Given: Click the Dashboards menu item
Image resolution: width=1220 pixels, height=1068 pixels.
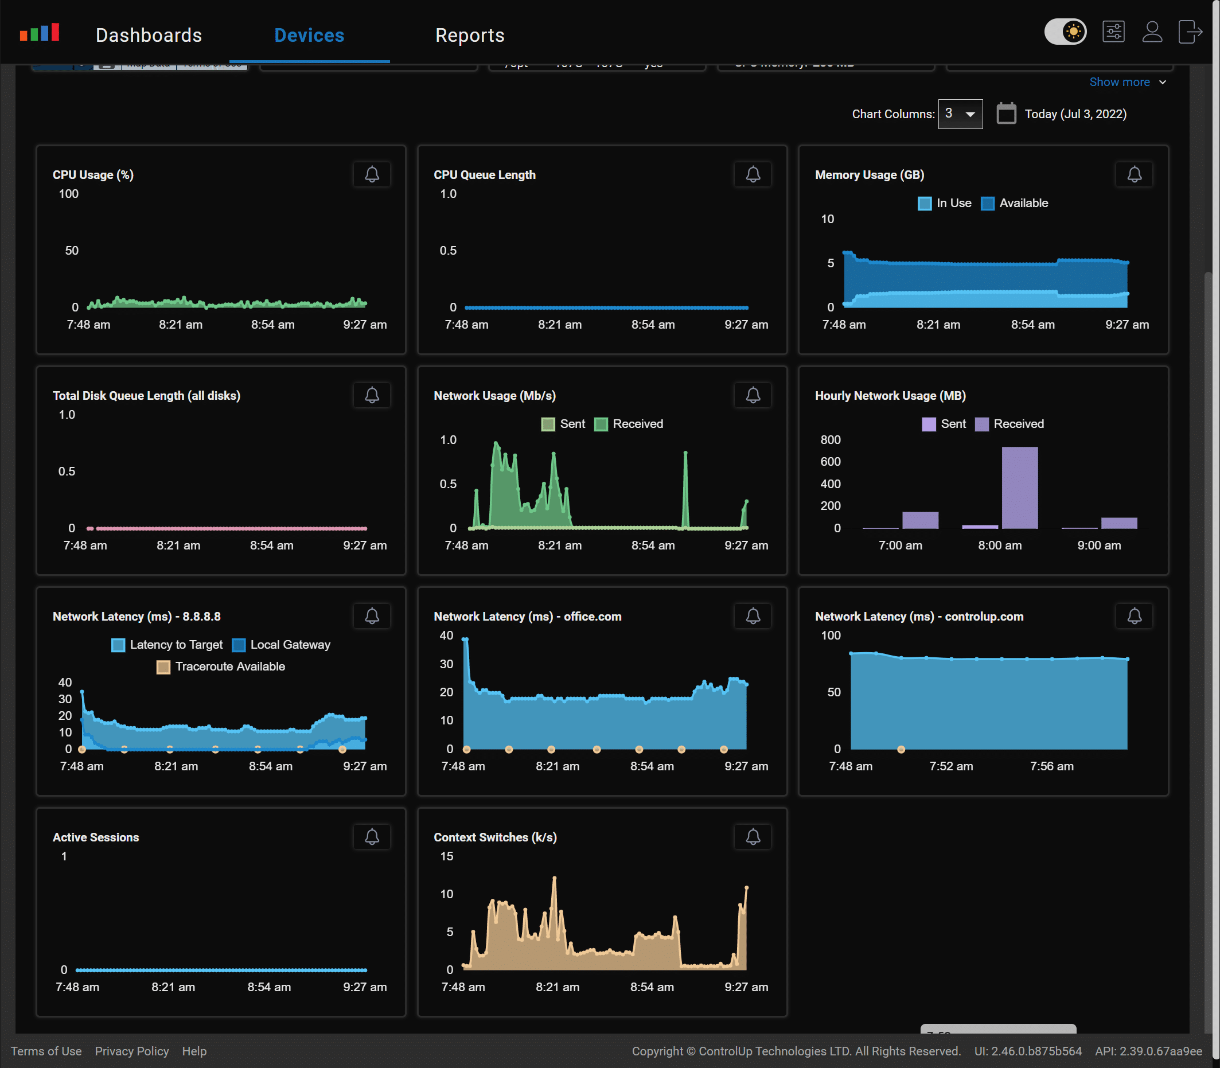Looking at the screenshot, I should (149, 36).
